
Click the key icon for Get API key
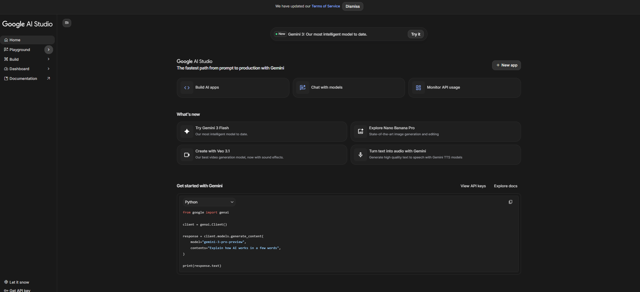click(6, 290)
